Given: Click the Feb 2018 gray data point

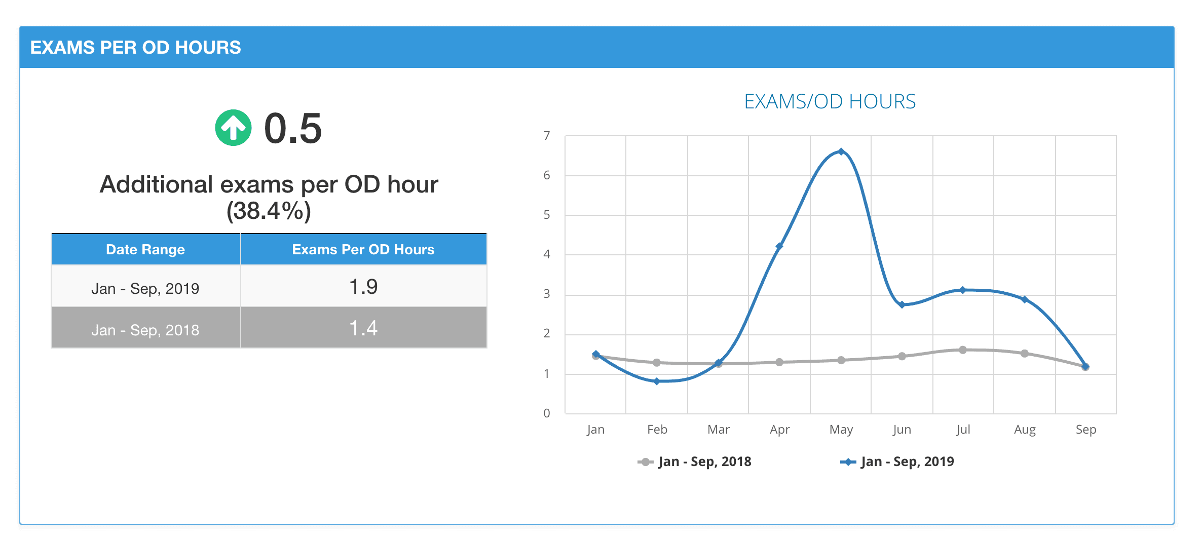Looking at the screenshot, I should 657,362.
